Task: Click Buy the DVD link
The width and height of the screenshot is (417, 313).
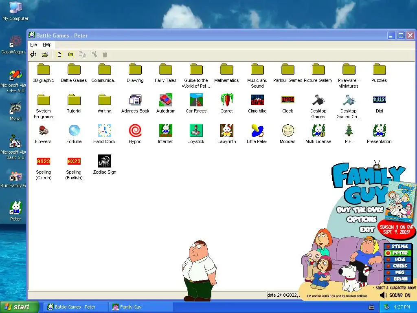Action: coord(360,210)
